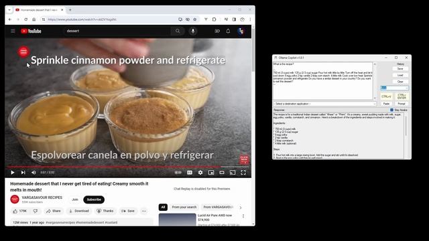Open the browser home page

(34, 19)
